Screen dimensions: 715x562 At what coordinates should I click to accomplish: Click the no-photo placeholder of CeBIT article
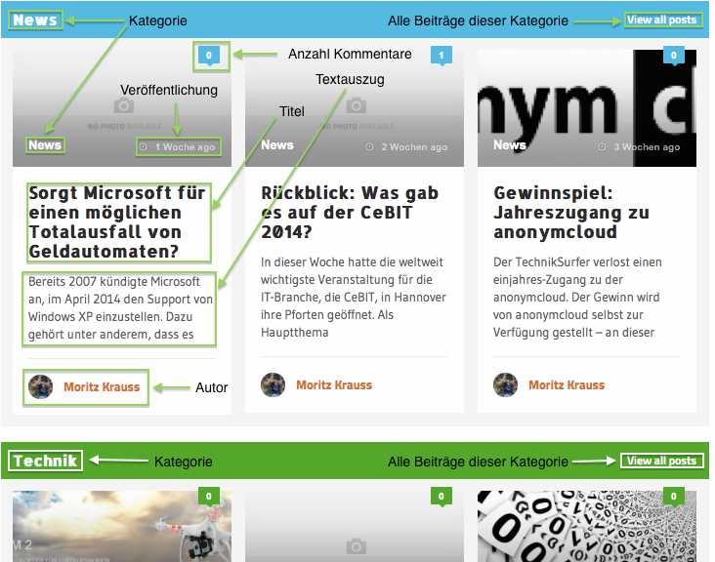[x=355, y=108]
